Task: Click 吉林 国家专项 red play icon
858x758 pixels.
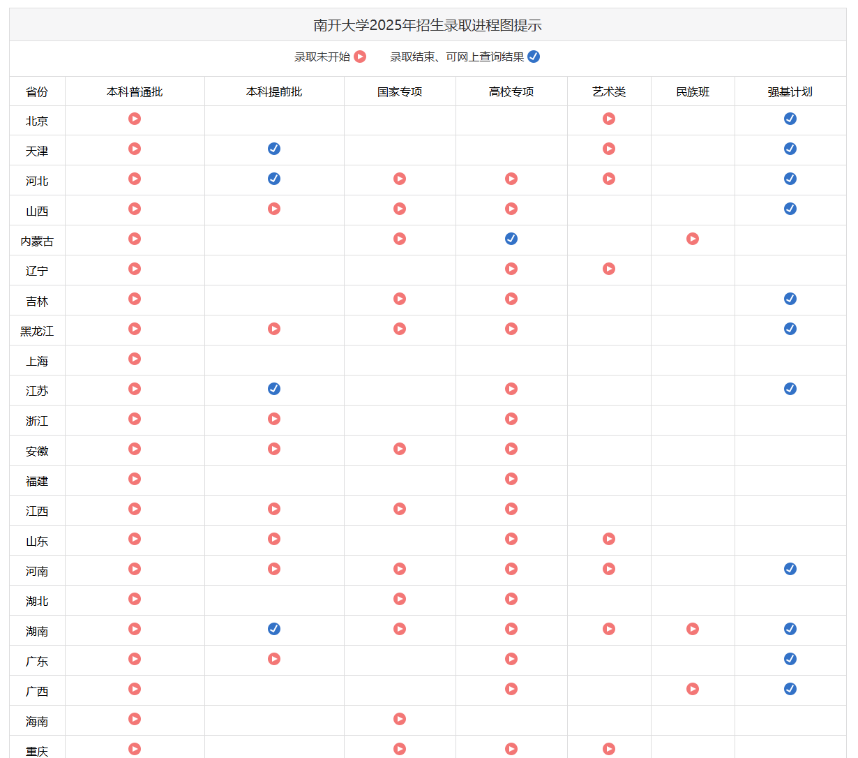Action: coord(400,299)
